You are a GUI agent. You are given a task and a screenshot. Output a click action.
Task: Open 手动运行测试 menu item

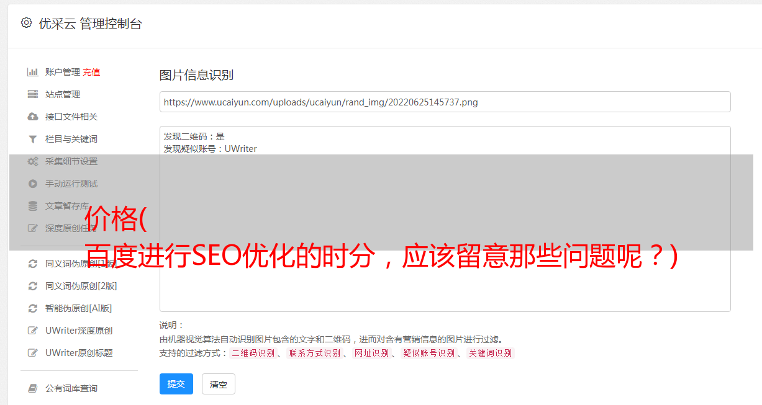point(71,184)
